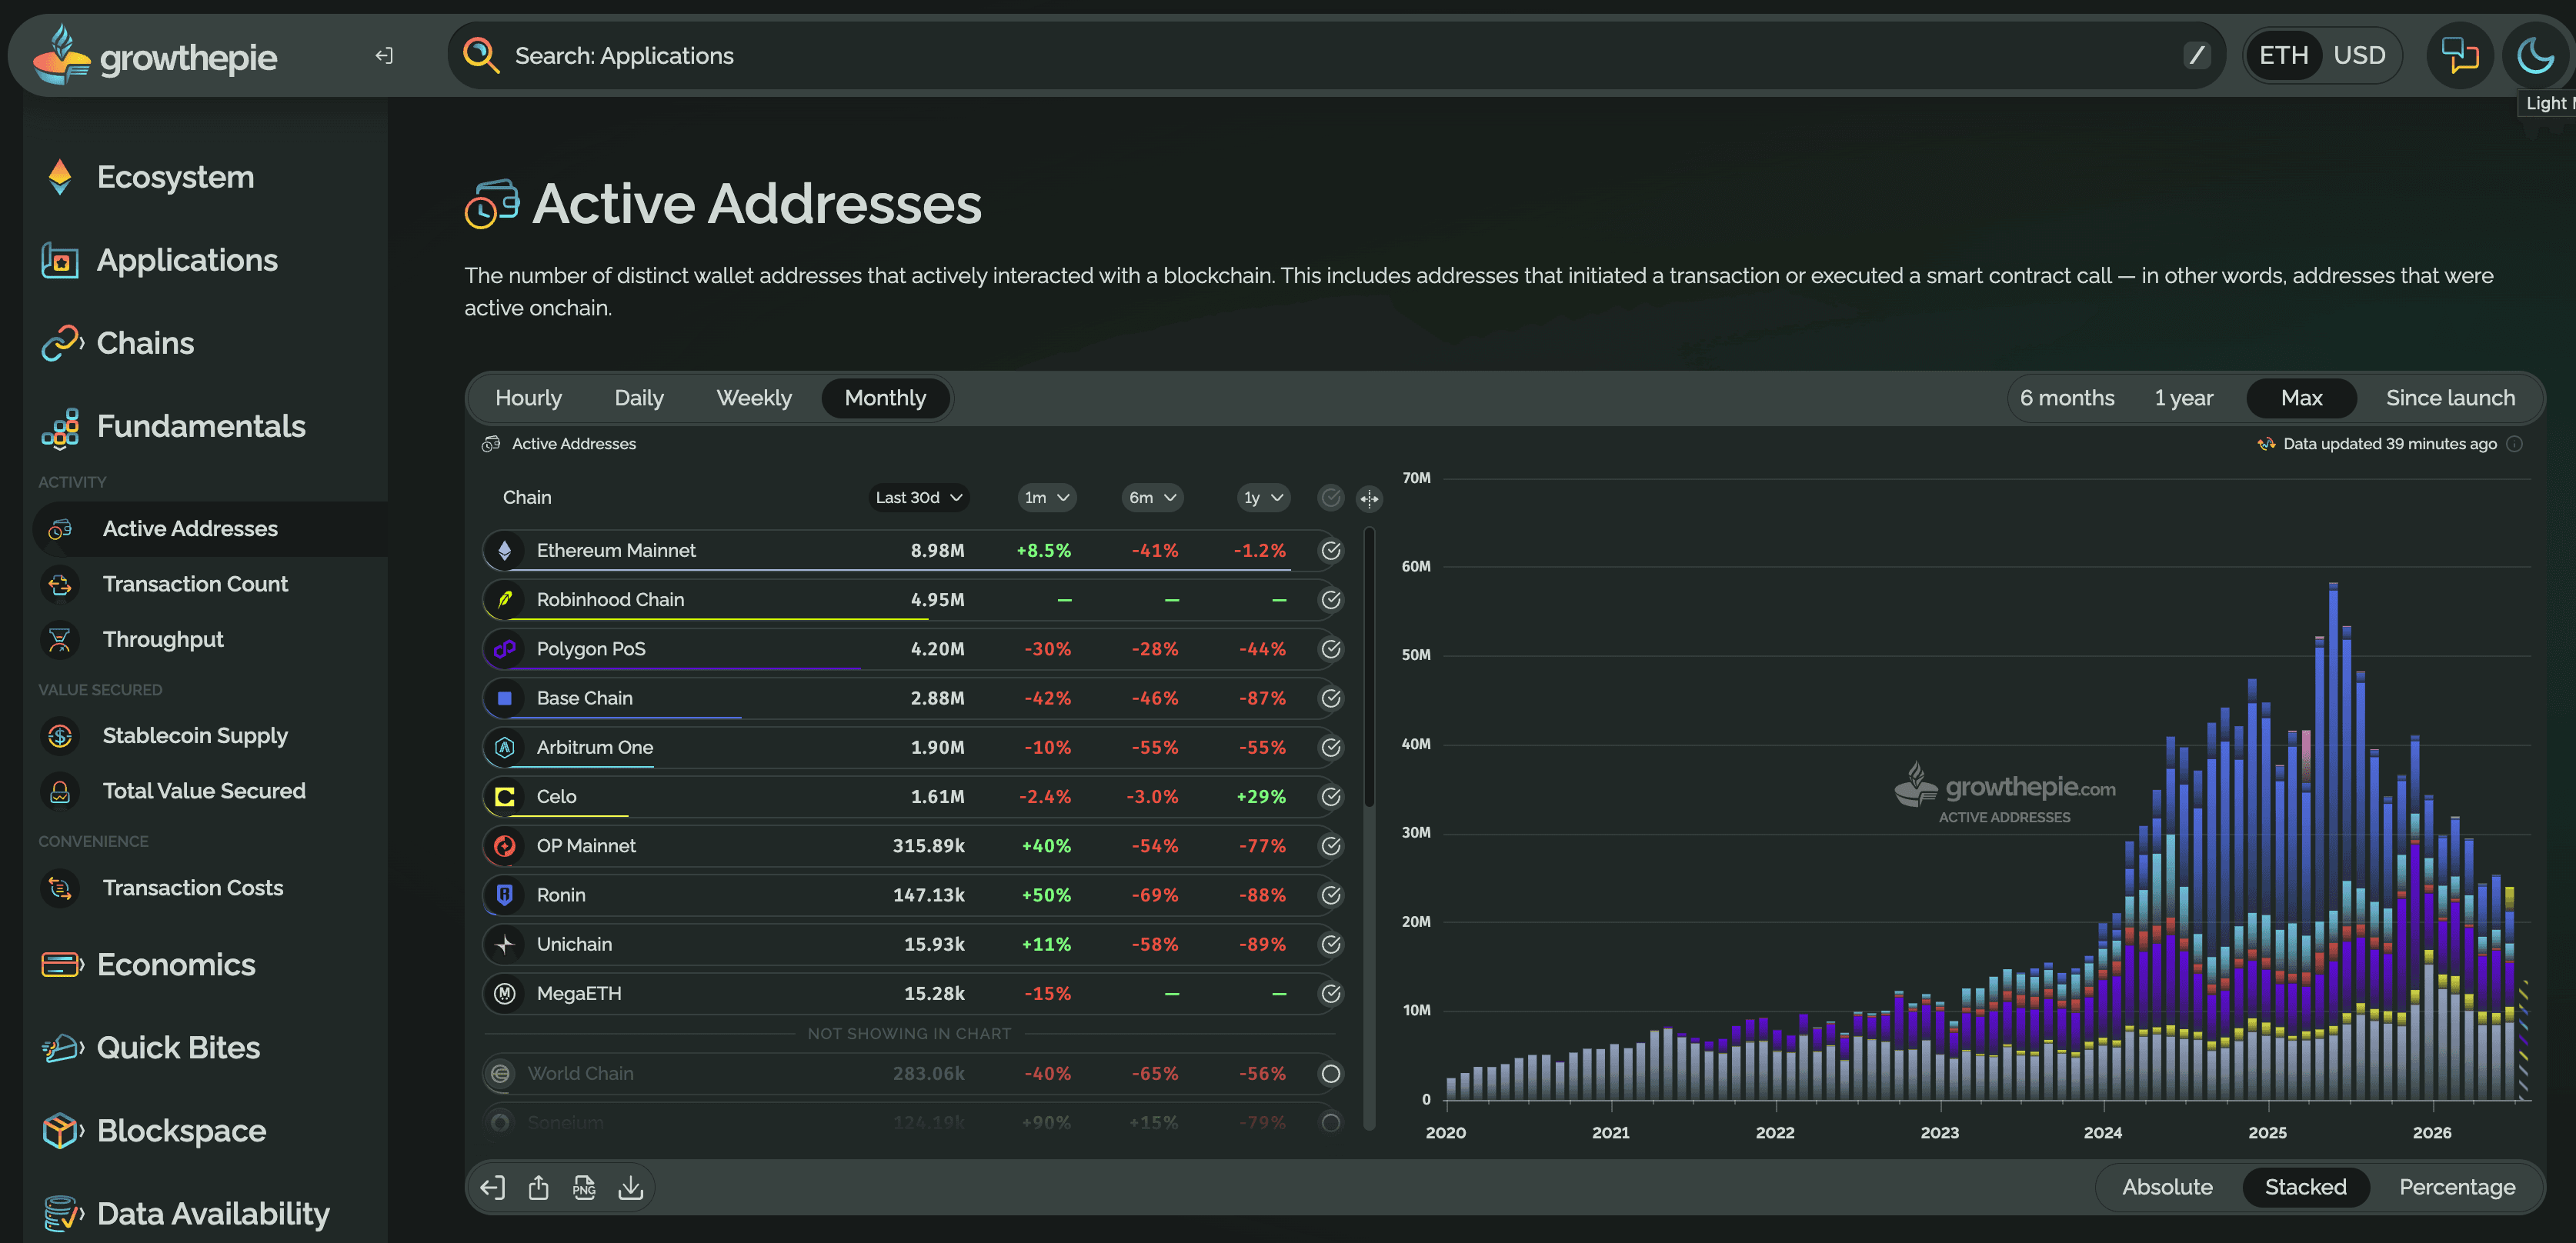This screenshot has height=1243, width=2576.
Task: Switch chart scale to Percentage
Action: coord(2457,1187)
